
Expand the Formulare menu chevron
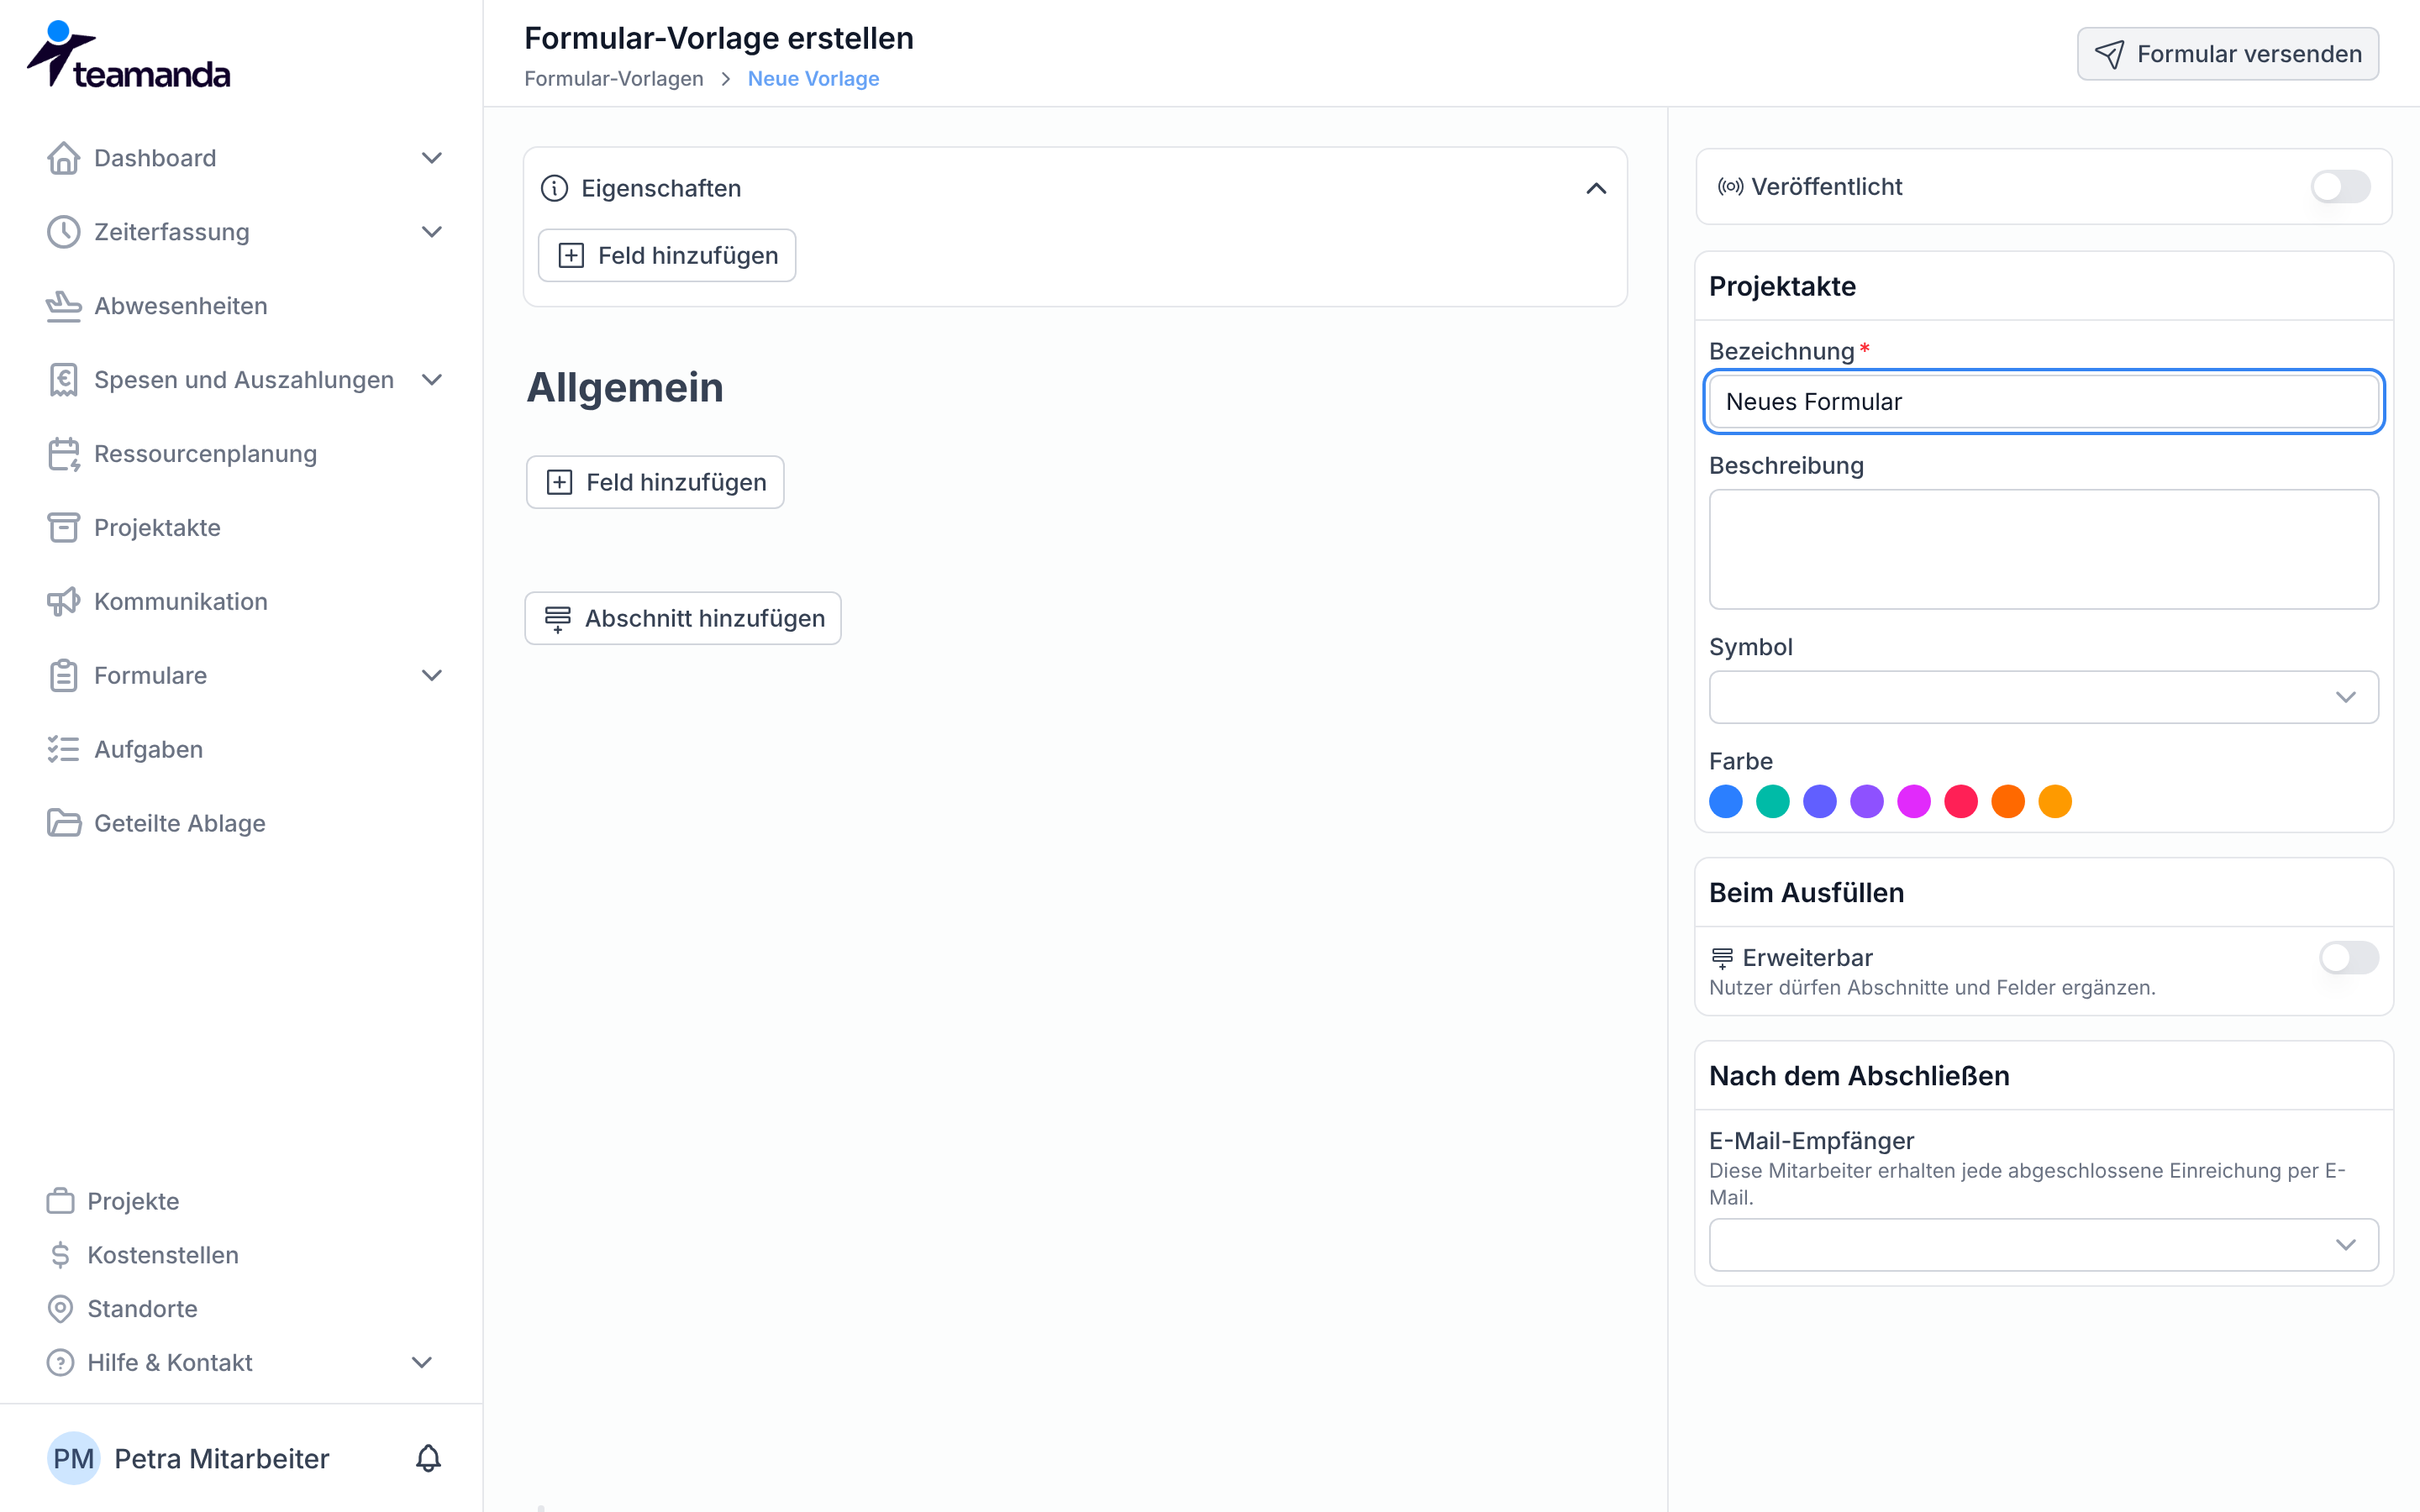click(x=431, y=675)
